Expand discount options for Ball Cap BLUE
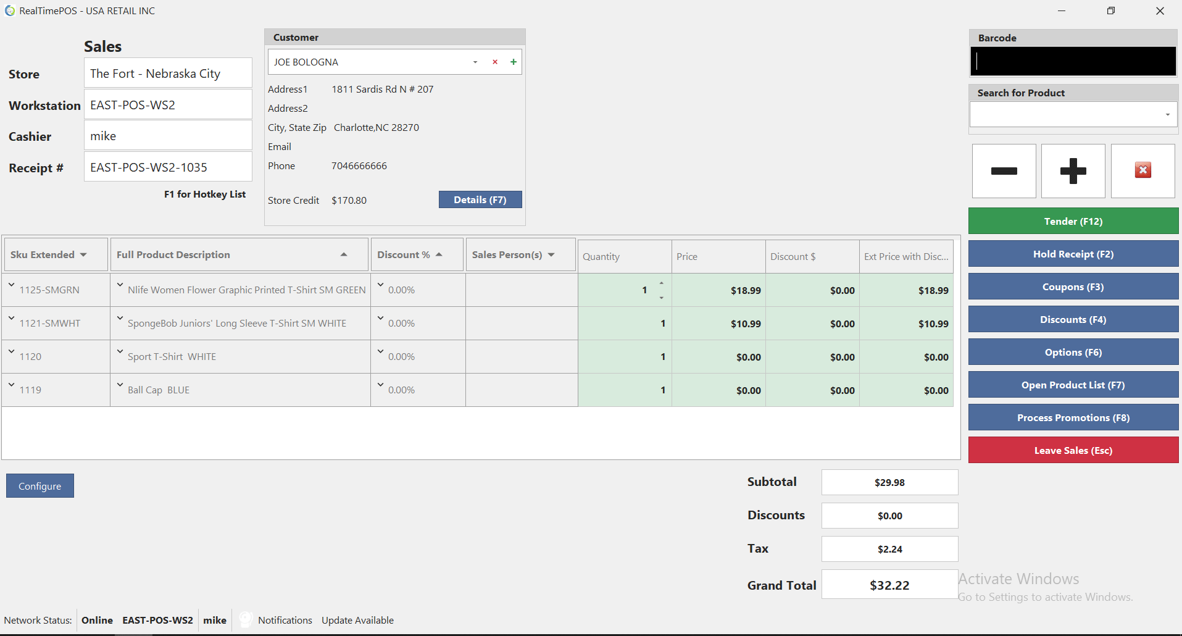The height and width of the screenshot is (636, 1182). pos(380,385)
